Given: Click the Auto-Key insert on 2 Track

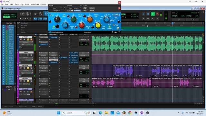Looking at the screenshot, I should coord(54,37).
